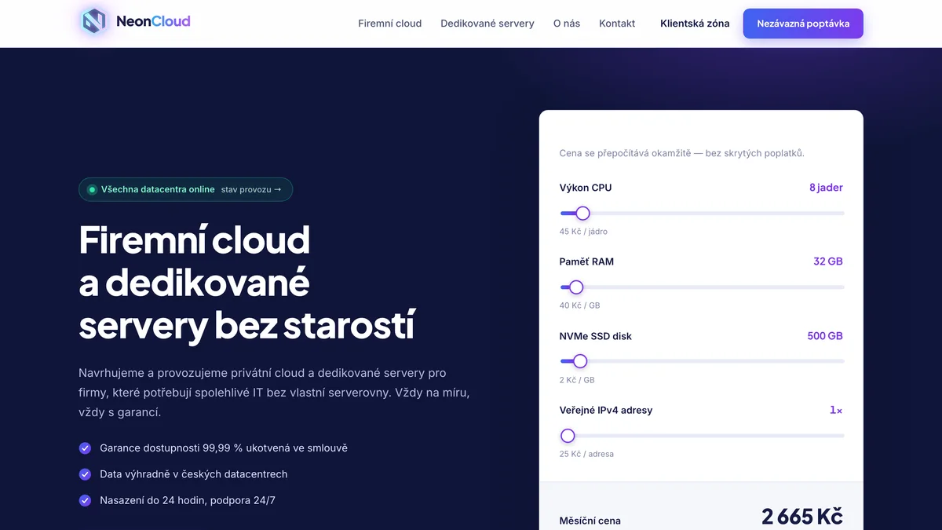Click the checkmark icon beside Garance dostupnosti
This screenshot has width=942, height=530.
coord(85,448)
